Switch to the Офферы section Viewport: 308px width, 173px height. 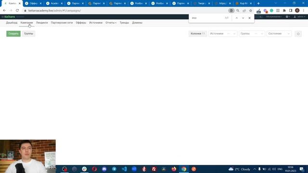pos(81,23)
